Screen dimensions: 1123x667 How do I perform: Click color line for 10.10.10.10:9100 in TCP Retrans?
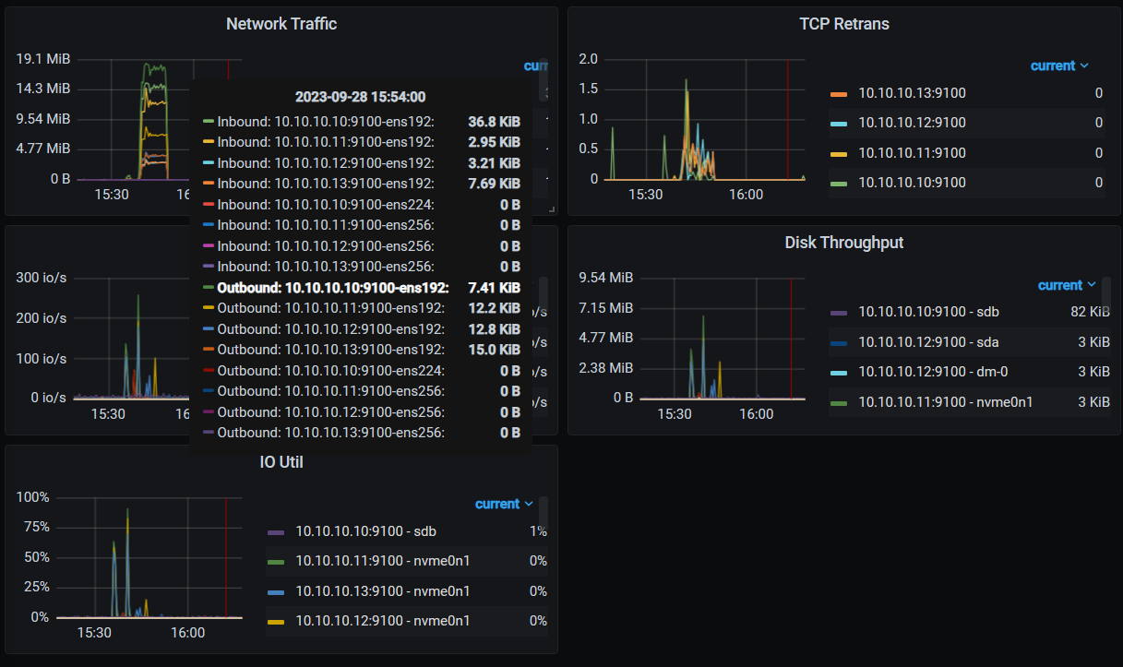tap(839, 183)
